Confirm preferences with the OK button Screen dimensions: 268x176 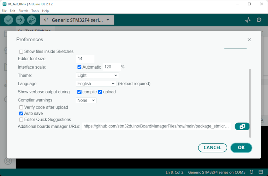pos(241,147)
